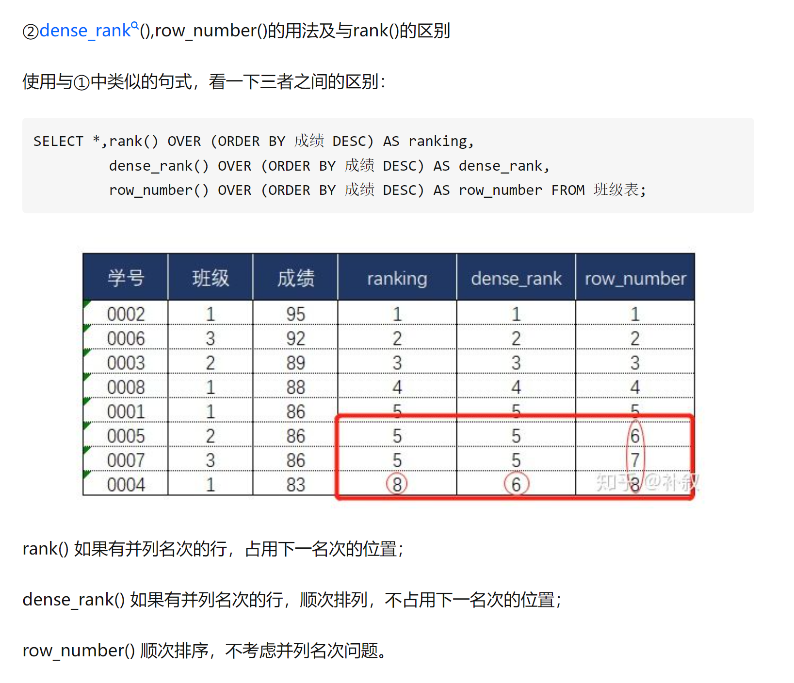Click student ID 0006 in the table
The width and height of the screenshot is (794, 683).
126,338
